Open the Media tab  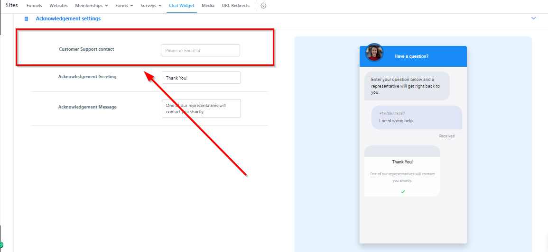208,6
